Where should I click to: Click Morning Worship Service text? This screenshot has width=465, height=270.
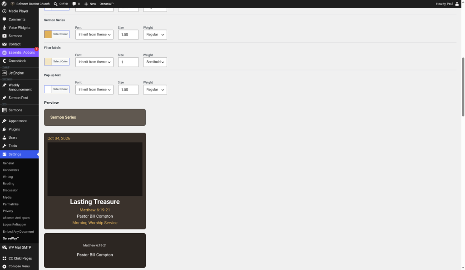point(95,223)
